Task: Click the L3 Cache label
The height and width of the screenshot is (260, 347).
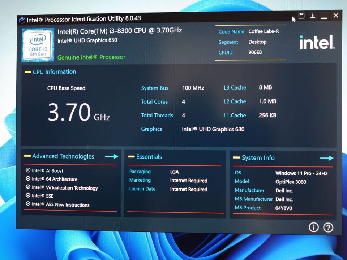Action: coord(235,87)
